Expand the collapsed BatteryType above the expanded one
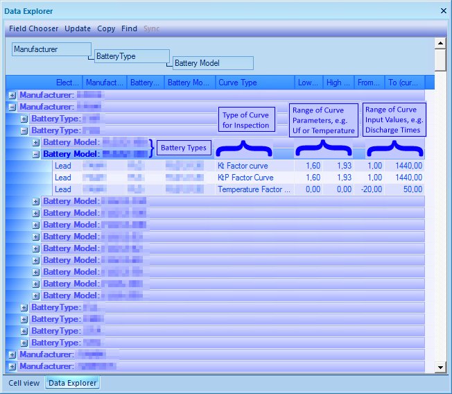Screen dimensions: 452x394 (24, 119)
